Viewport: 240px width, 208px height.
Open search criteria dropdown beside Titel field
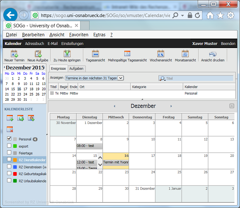162,79
